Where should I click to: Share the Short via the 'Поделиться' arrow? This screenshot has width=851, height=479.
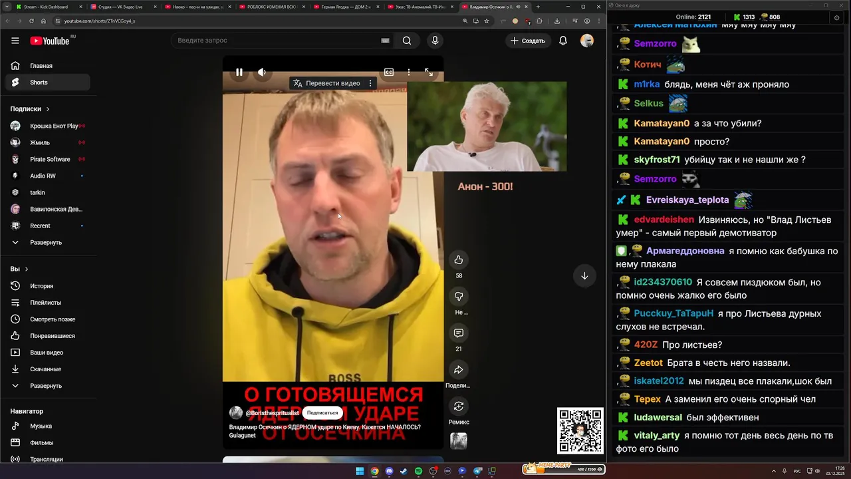[459, 369]
